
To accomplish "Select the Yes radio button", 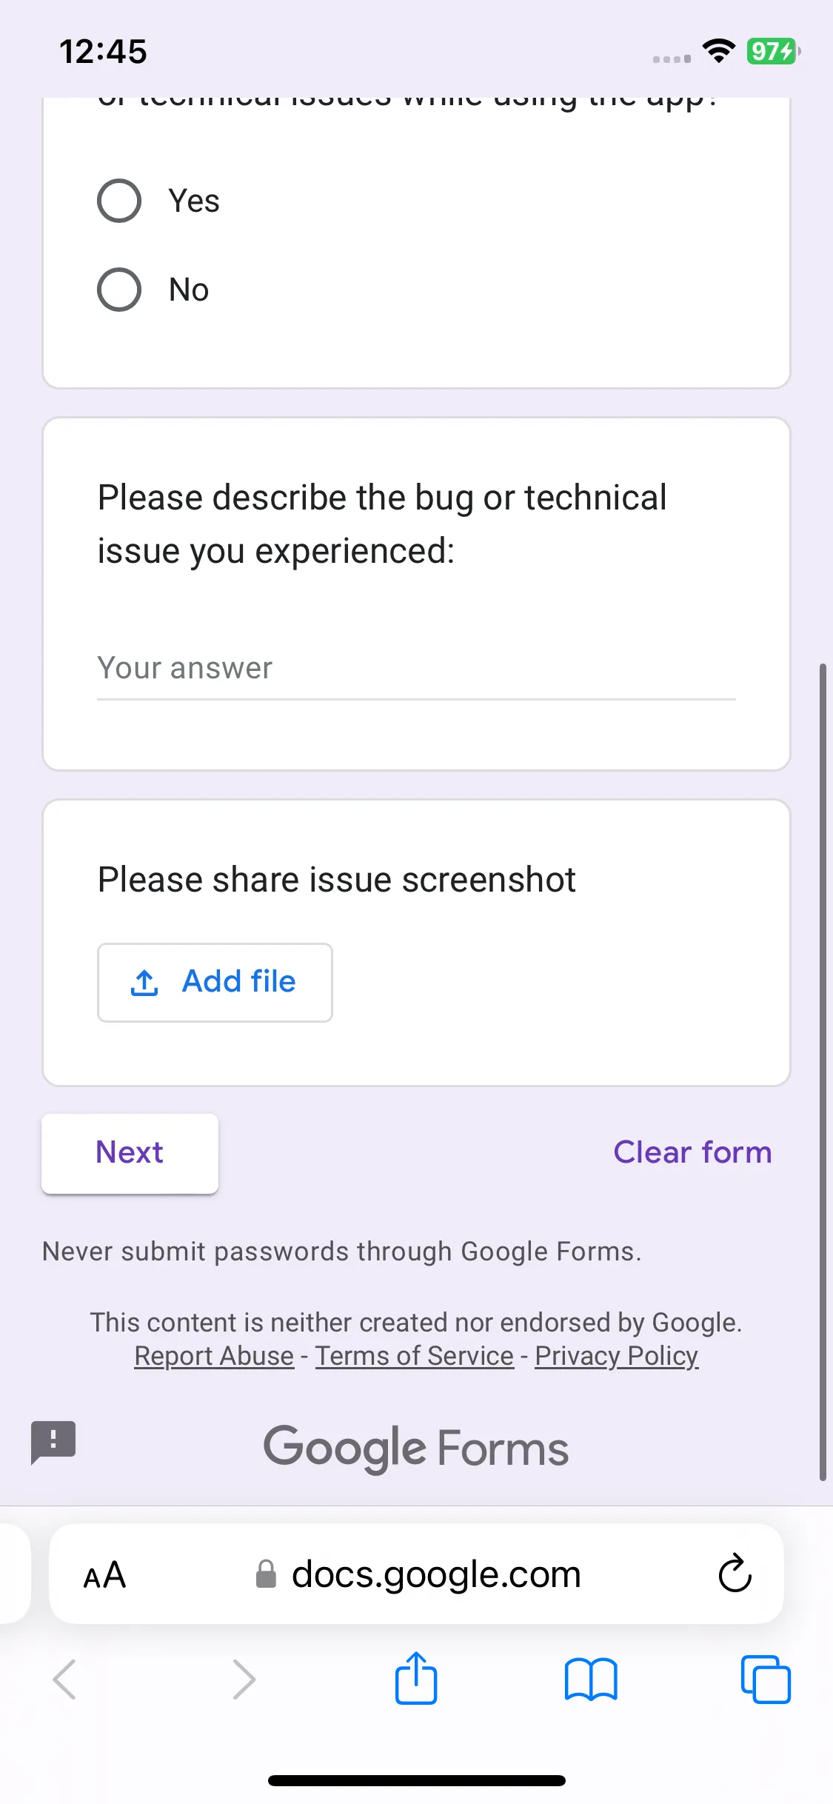I will (119, 201).
